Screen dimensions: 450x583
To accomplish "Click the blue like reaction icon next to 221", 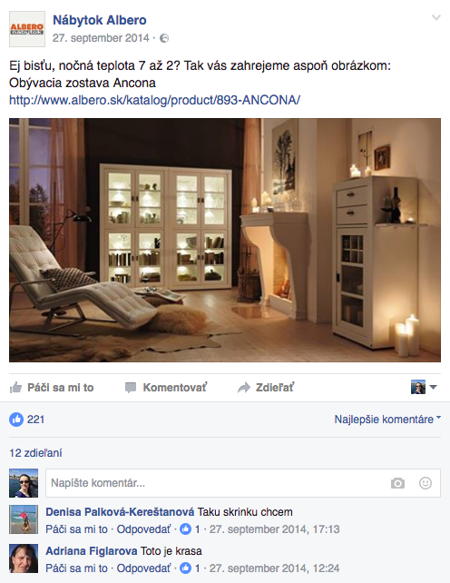I will (x=16, y=420).
